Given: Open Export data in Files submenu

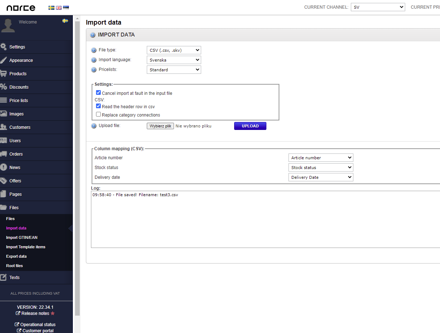Looking at the screenshot, I should (x=16, y=256).
